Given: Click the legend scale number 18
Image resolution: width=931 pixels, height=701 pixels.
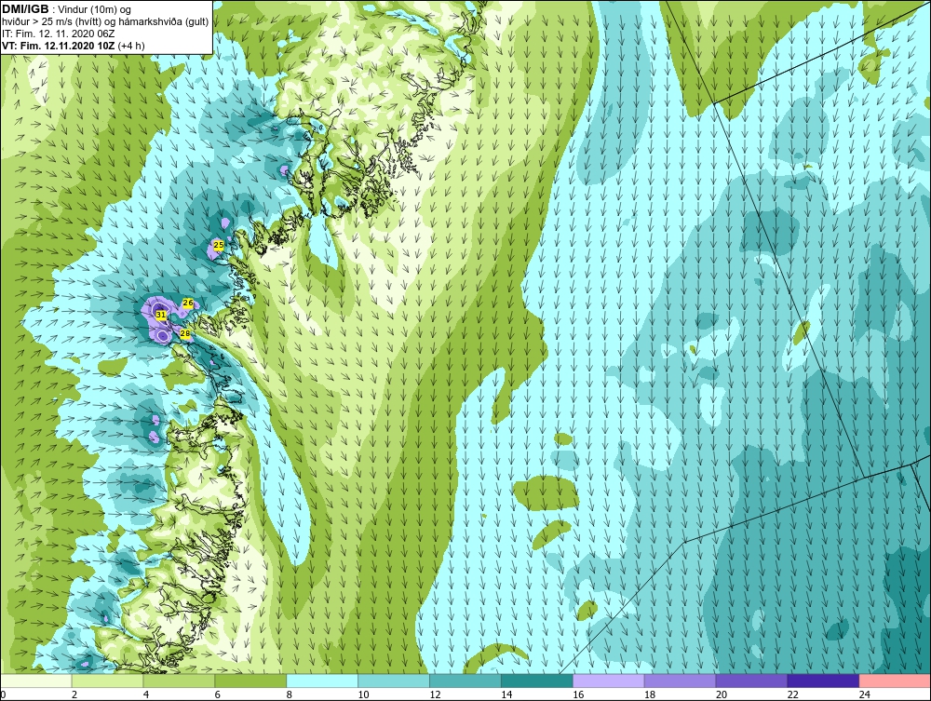Looking at the screenshot, I should coord(650,694).
